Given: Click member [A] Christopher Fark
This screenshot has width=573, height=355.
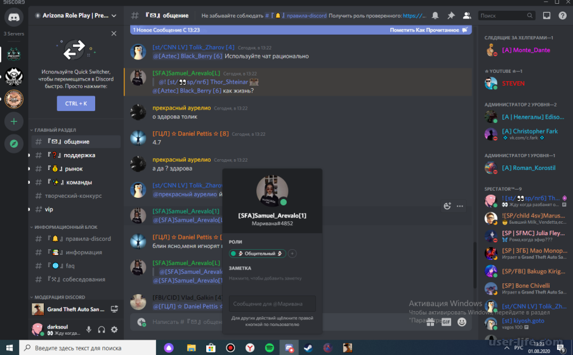Looking at the screenshot, I should click(525, 134).
